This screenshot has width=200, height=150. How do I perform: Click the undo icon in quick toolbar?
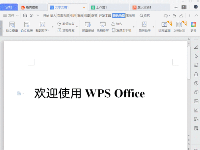coord(31,15)
